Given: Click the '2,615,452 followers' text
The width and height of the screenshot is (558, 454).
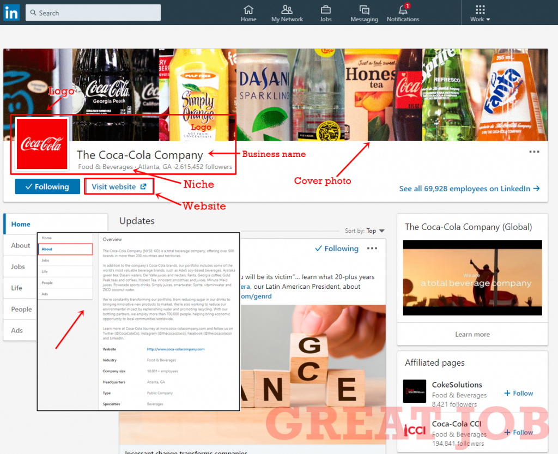Looking at the screenshot, I should 203,167.
